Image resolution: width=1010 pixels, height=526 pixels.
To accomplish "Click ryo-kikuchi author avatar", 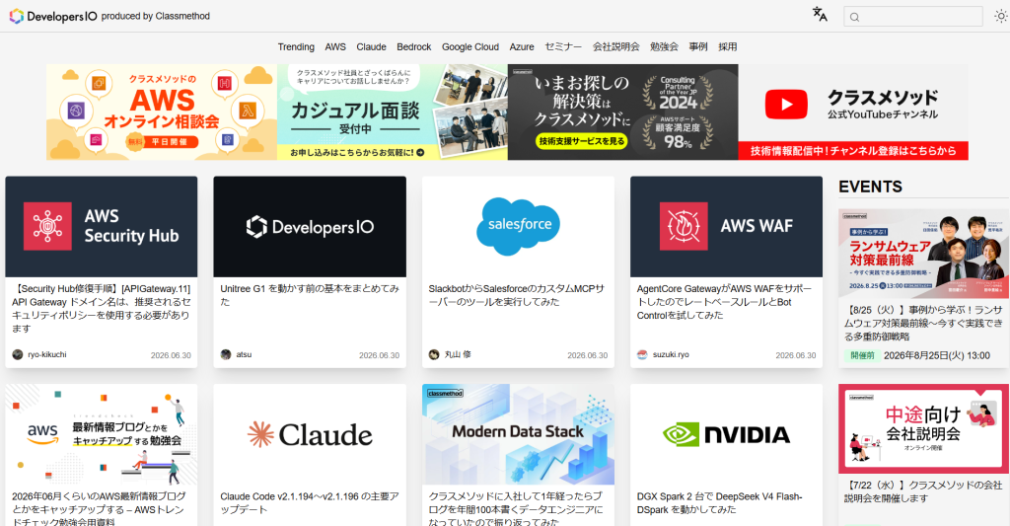I will (18, 354).
